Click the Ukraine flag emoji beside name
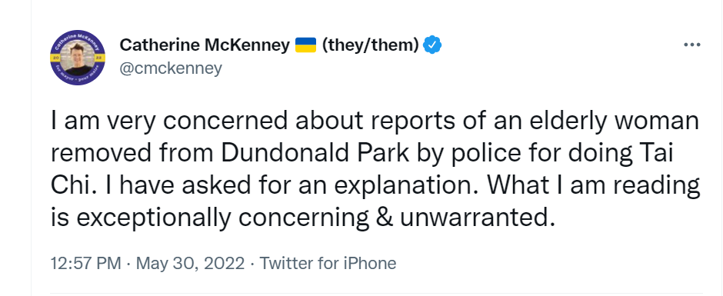The height and width of the screenshot is (296, 723). pyautogui.click(x=305, y=45)
